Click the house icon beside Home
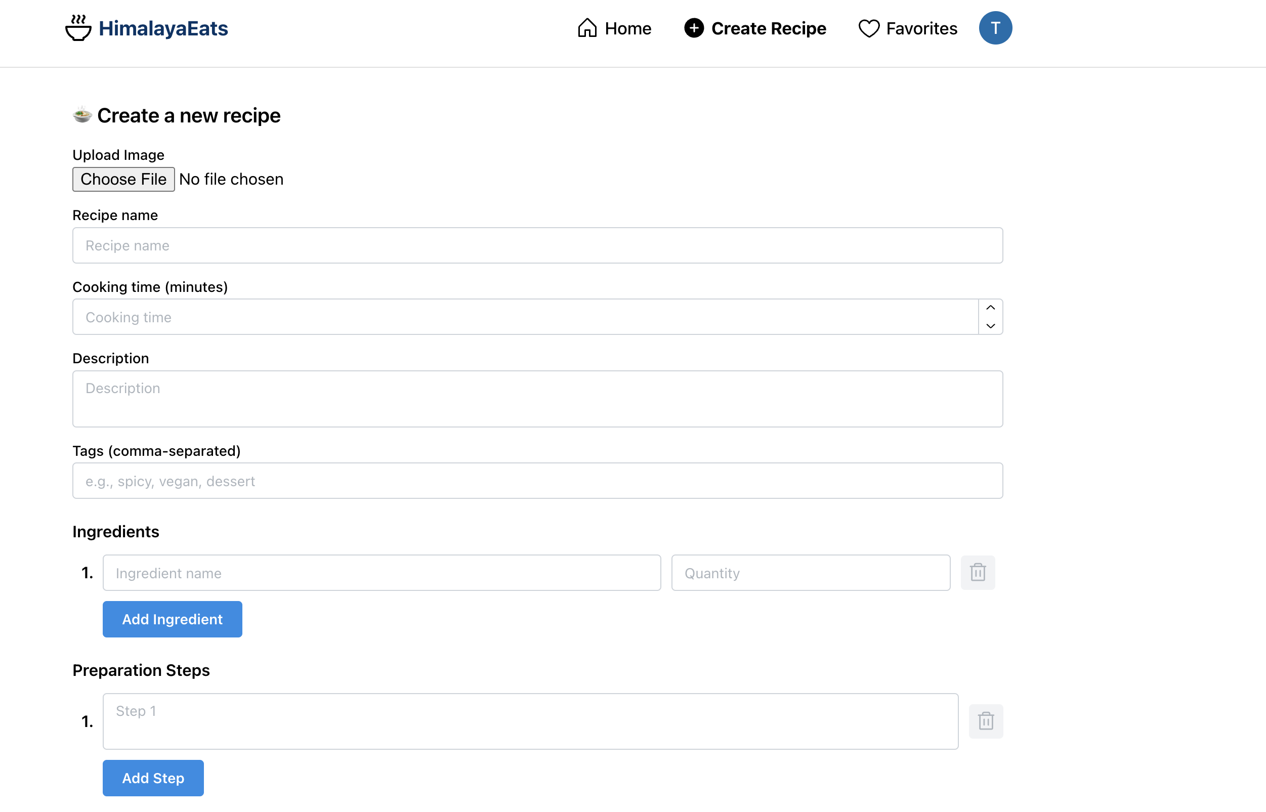The height and width of the screenshot is (812, 1266). pyautogui.click(x=587, y=28)
